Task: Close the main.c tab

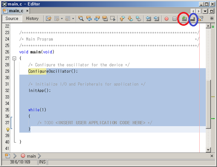Action: point(27,11)
